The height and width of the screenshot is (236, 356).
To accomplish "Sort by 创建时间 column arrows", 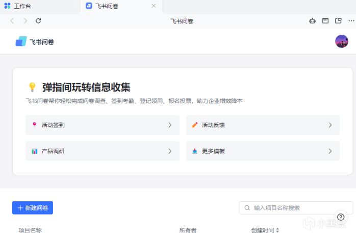I will tap(277, 230).
